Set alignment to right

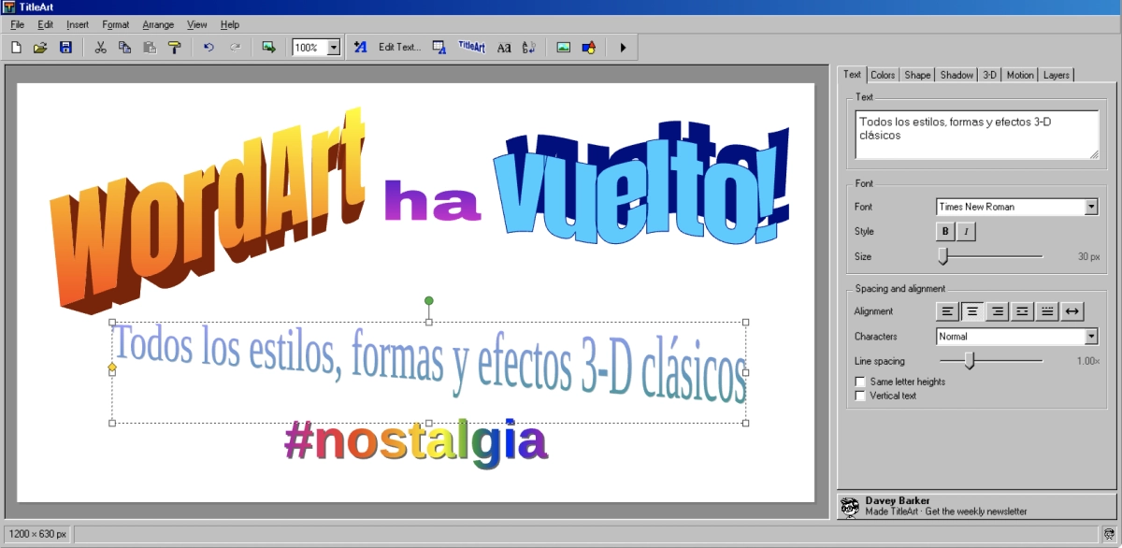(x=998, y=311)
